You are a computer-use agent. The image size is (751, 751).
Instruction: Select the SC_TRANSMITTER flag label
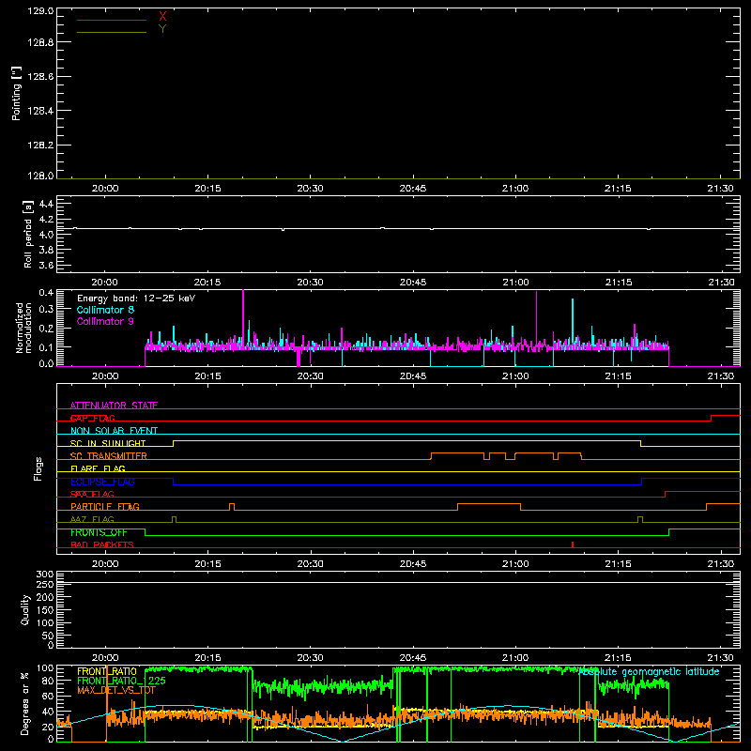(109, 456)
